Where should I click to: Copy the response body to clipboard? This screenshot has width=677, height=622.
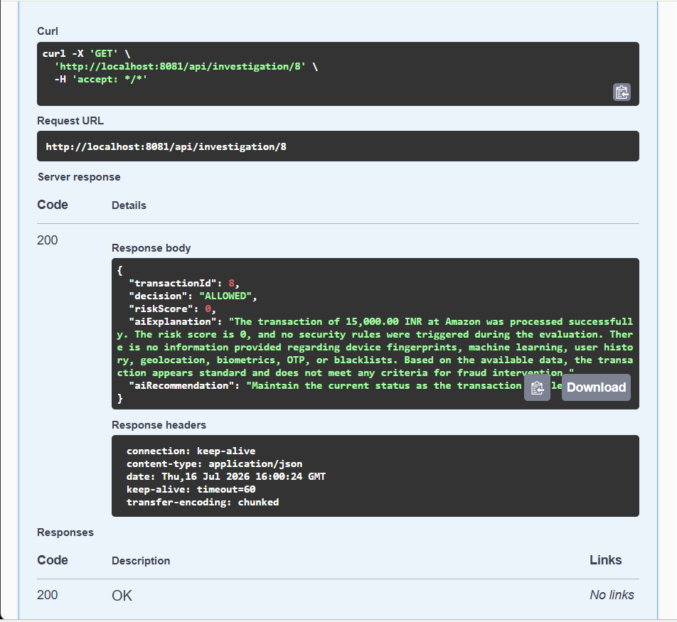537,387
